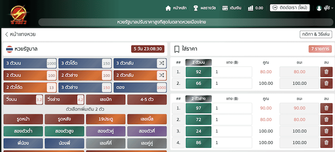Select the รูดหลัง option
Screen dimensions: 335x152
[64, 119]
